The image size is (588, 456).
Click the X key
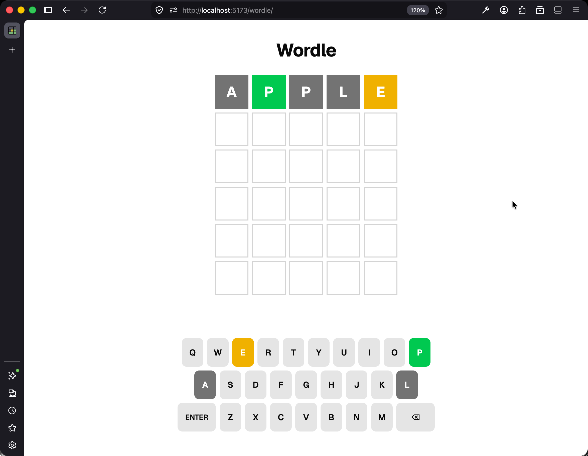click(x=255, y=417)
